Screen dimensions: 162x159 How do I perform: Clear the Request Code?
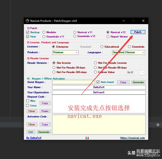[32, 111]
